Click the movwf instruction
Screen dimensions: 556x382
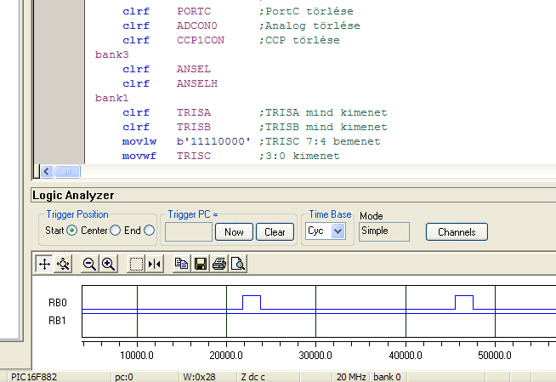click(x=139, y=156)
